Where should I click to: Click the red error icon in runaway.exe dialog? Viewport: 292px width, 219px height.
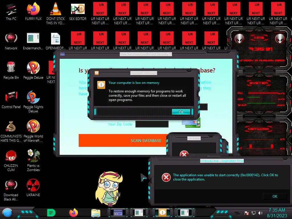point(166,177)
